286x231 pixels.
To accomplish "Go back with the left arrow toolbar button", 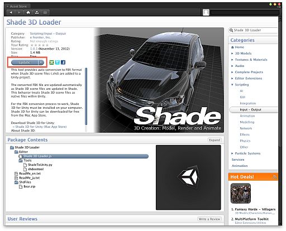I will point(11,12).
